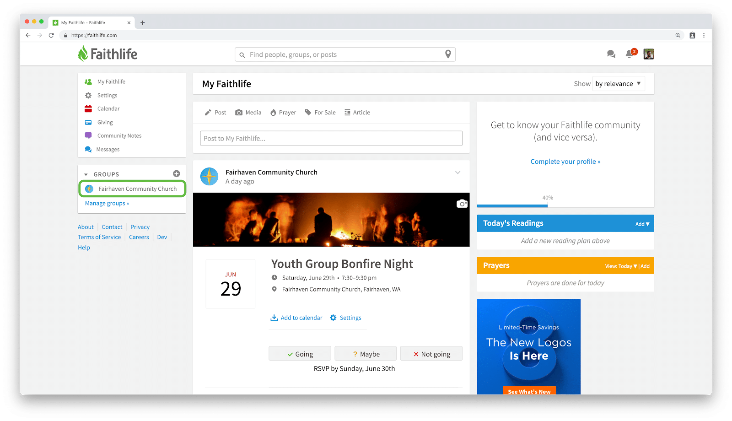Click the Post to My Faithlife field
732x421 pixels.
pos(331,138)
